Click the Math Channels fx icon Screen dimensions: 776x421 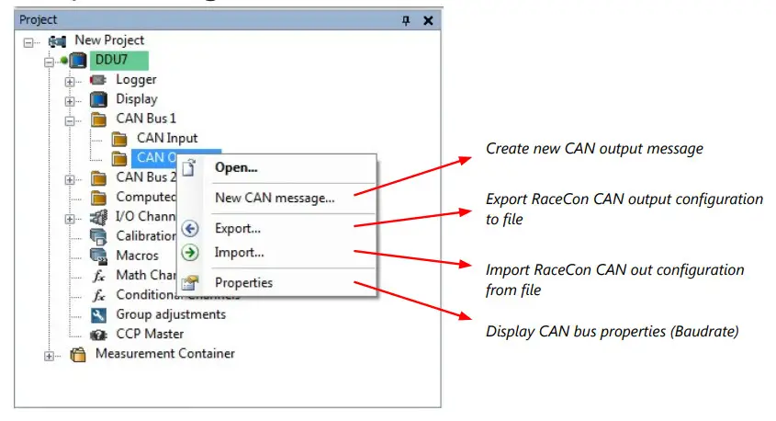tap(99, 276)
